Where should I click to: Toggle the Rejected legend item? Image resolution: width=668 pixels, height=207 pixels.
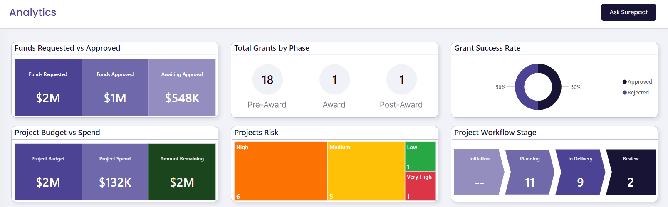click(636, 93)
